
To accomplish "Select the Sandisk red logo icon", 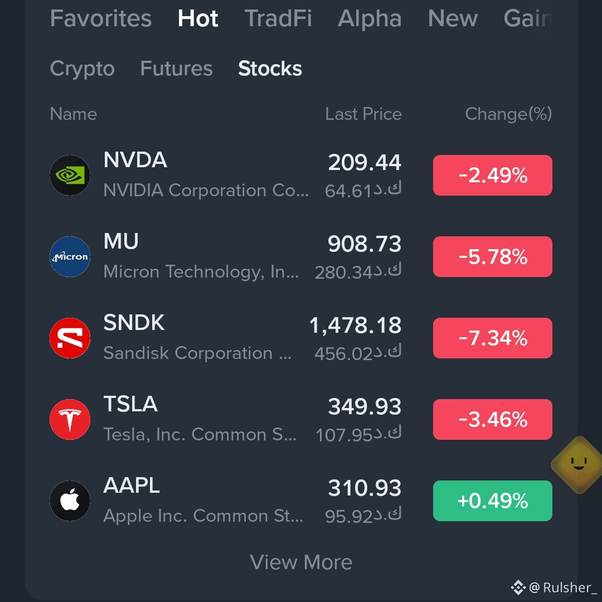I will click(x=70, y=338).
